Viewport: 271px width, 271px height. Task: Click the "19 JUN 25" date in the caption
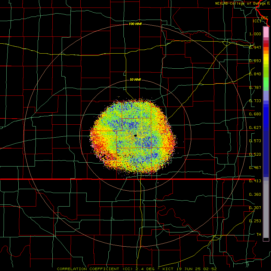pyautogui.click(x=188, y=269)
